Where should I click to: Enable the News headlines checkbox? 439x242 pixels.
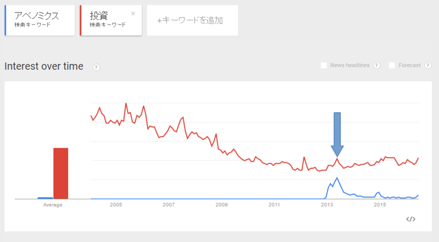(x=324, y=65)
